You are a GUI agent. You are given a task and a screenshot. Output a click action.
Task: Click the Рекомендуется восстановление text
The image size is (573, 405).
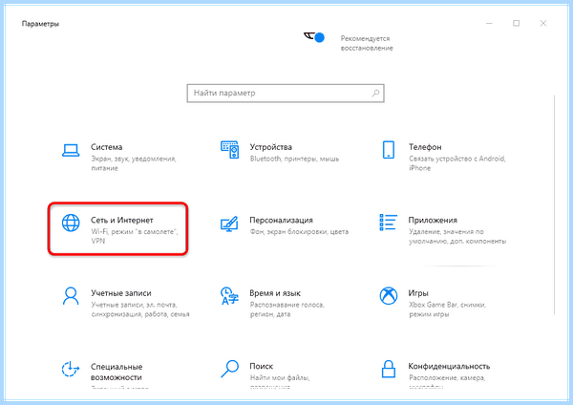(367, 43)
